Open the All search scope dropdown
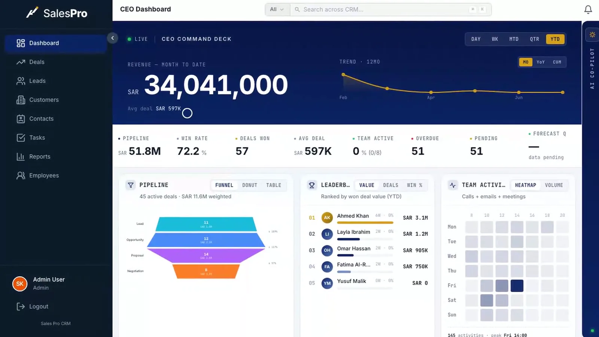 pyautogui.click(x=277, y=9)
